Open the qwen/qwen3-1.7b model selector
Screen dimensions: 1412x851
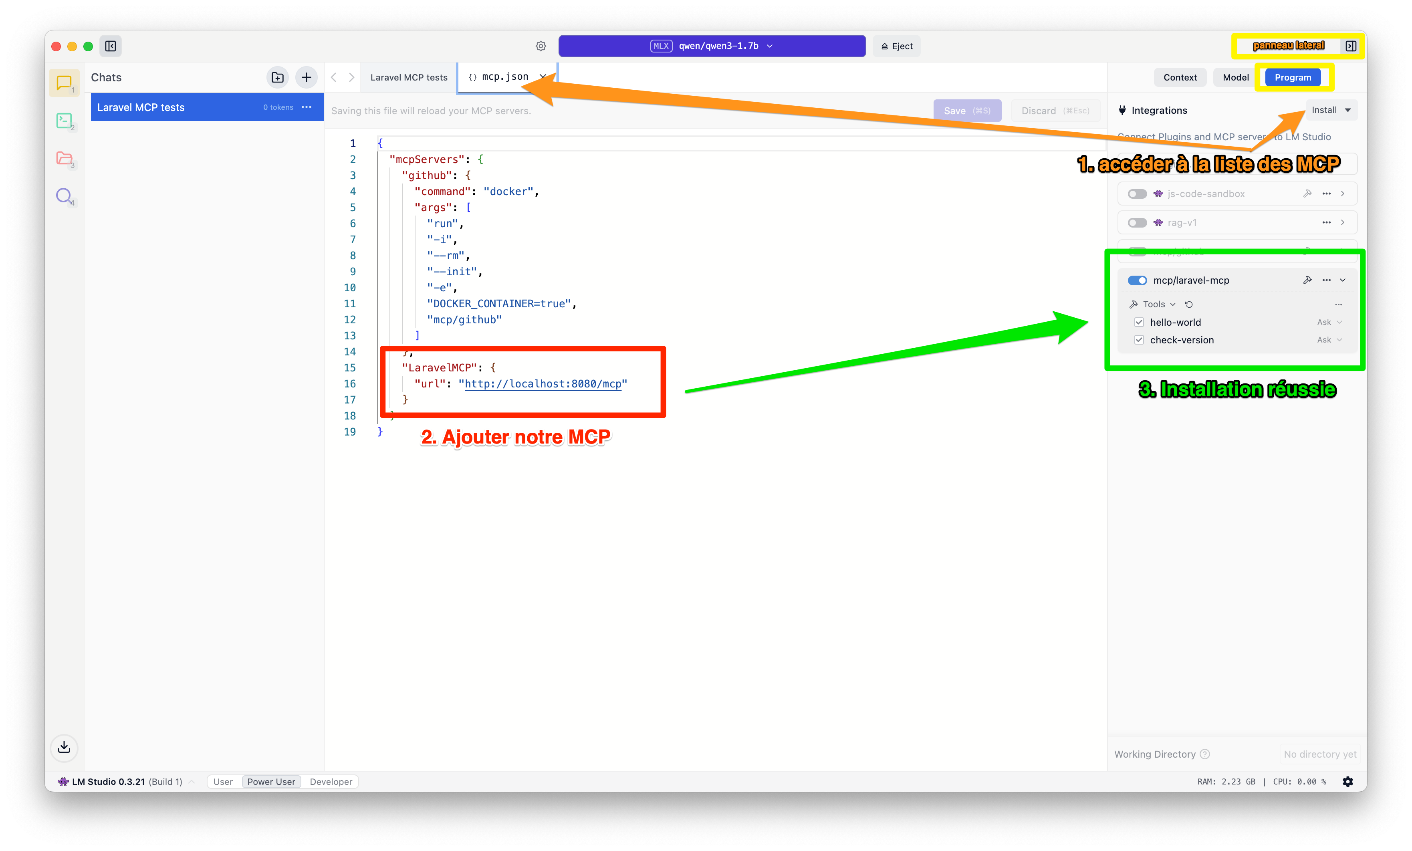(712, 46)
